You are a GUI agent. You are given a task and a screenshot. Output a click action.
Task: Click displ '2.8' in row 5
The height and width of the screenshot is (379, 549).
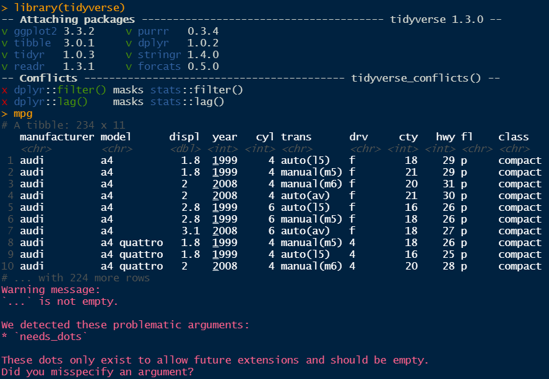pos(191,207)
